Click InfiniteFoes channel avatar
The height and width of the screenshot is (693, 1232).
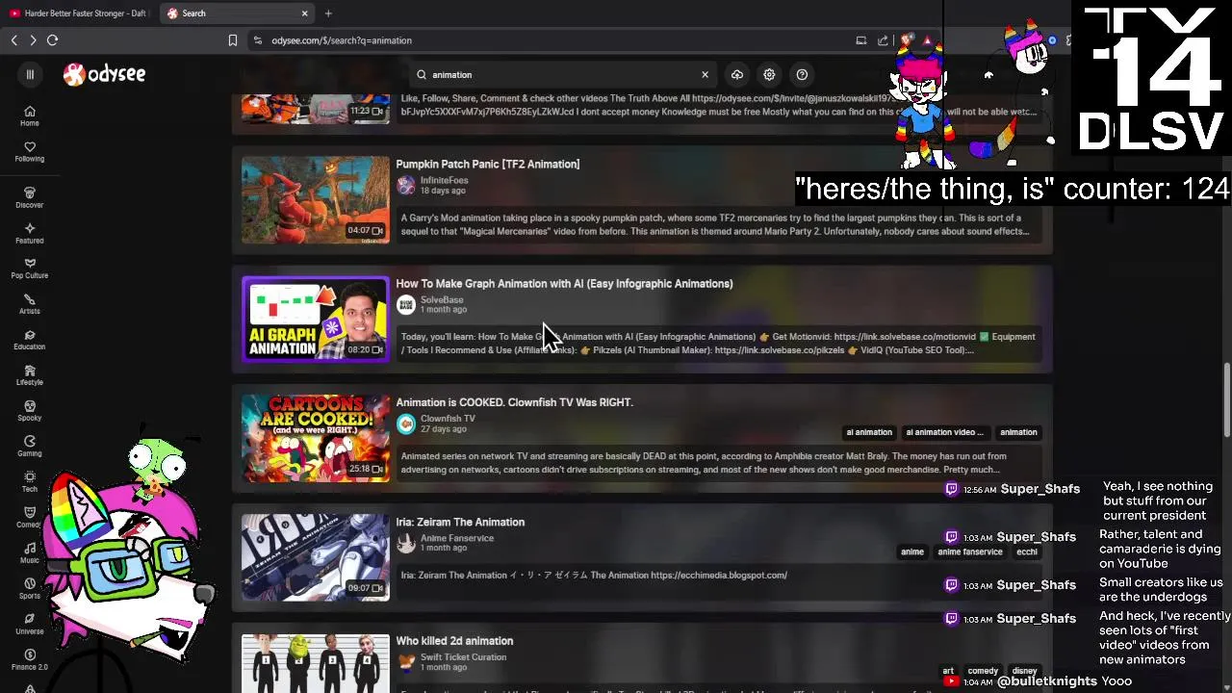(x=406, y=185)
